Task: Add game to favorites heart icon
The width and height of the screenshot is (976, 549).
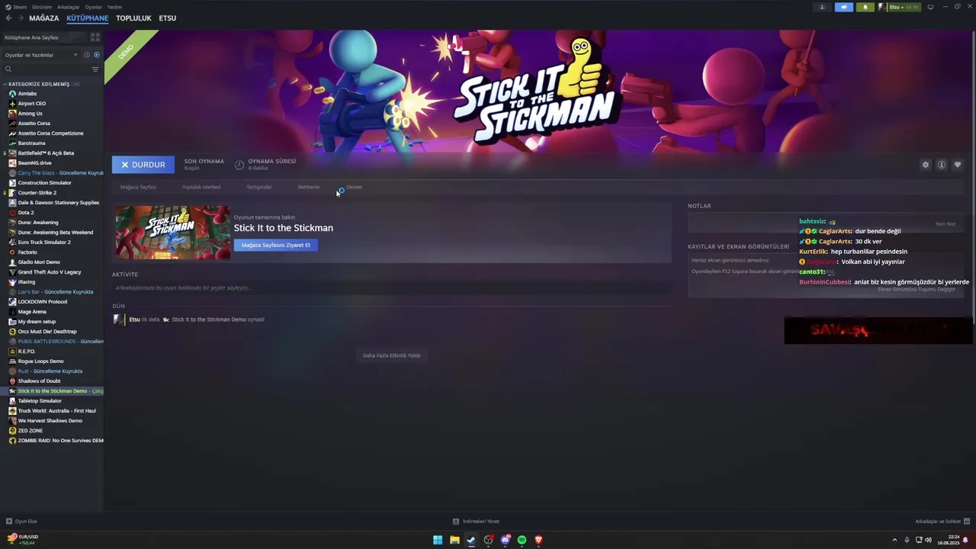Action: [958, 165]
